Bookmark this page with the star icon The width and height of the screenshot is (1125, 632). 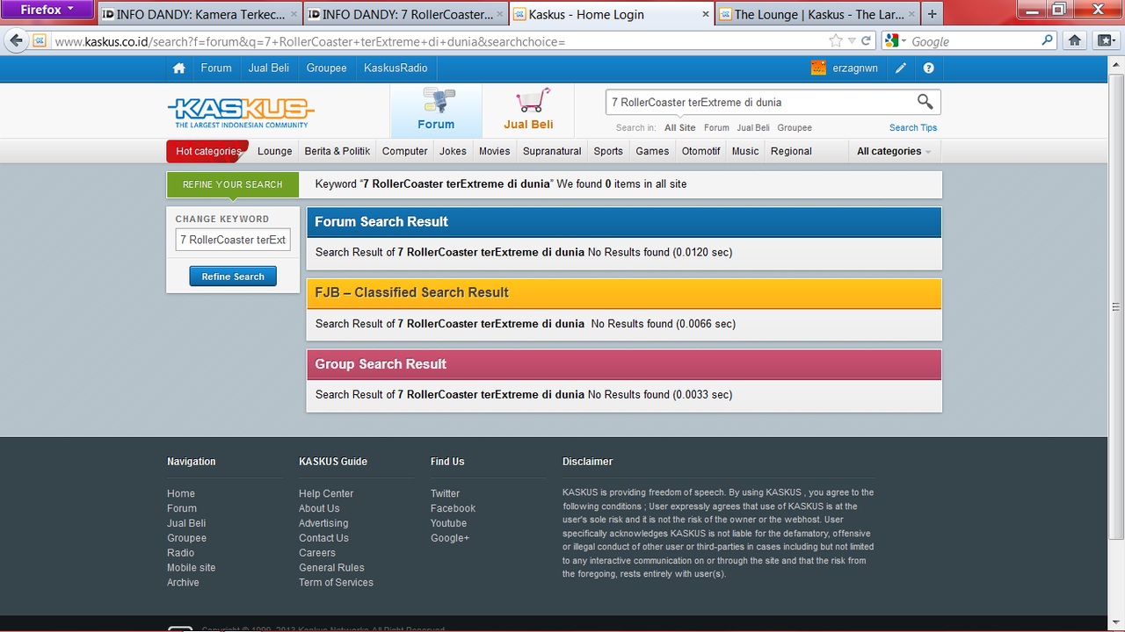pyautogui.click(x=835, y=41)
